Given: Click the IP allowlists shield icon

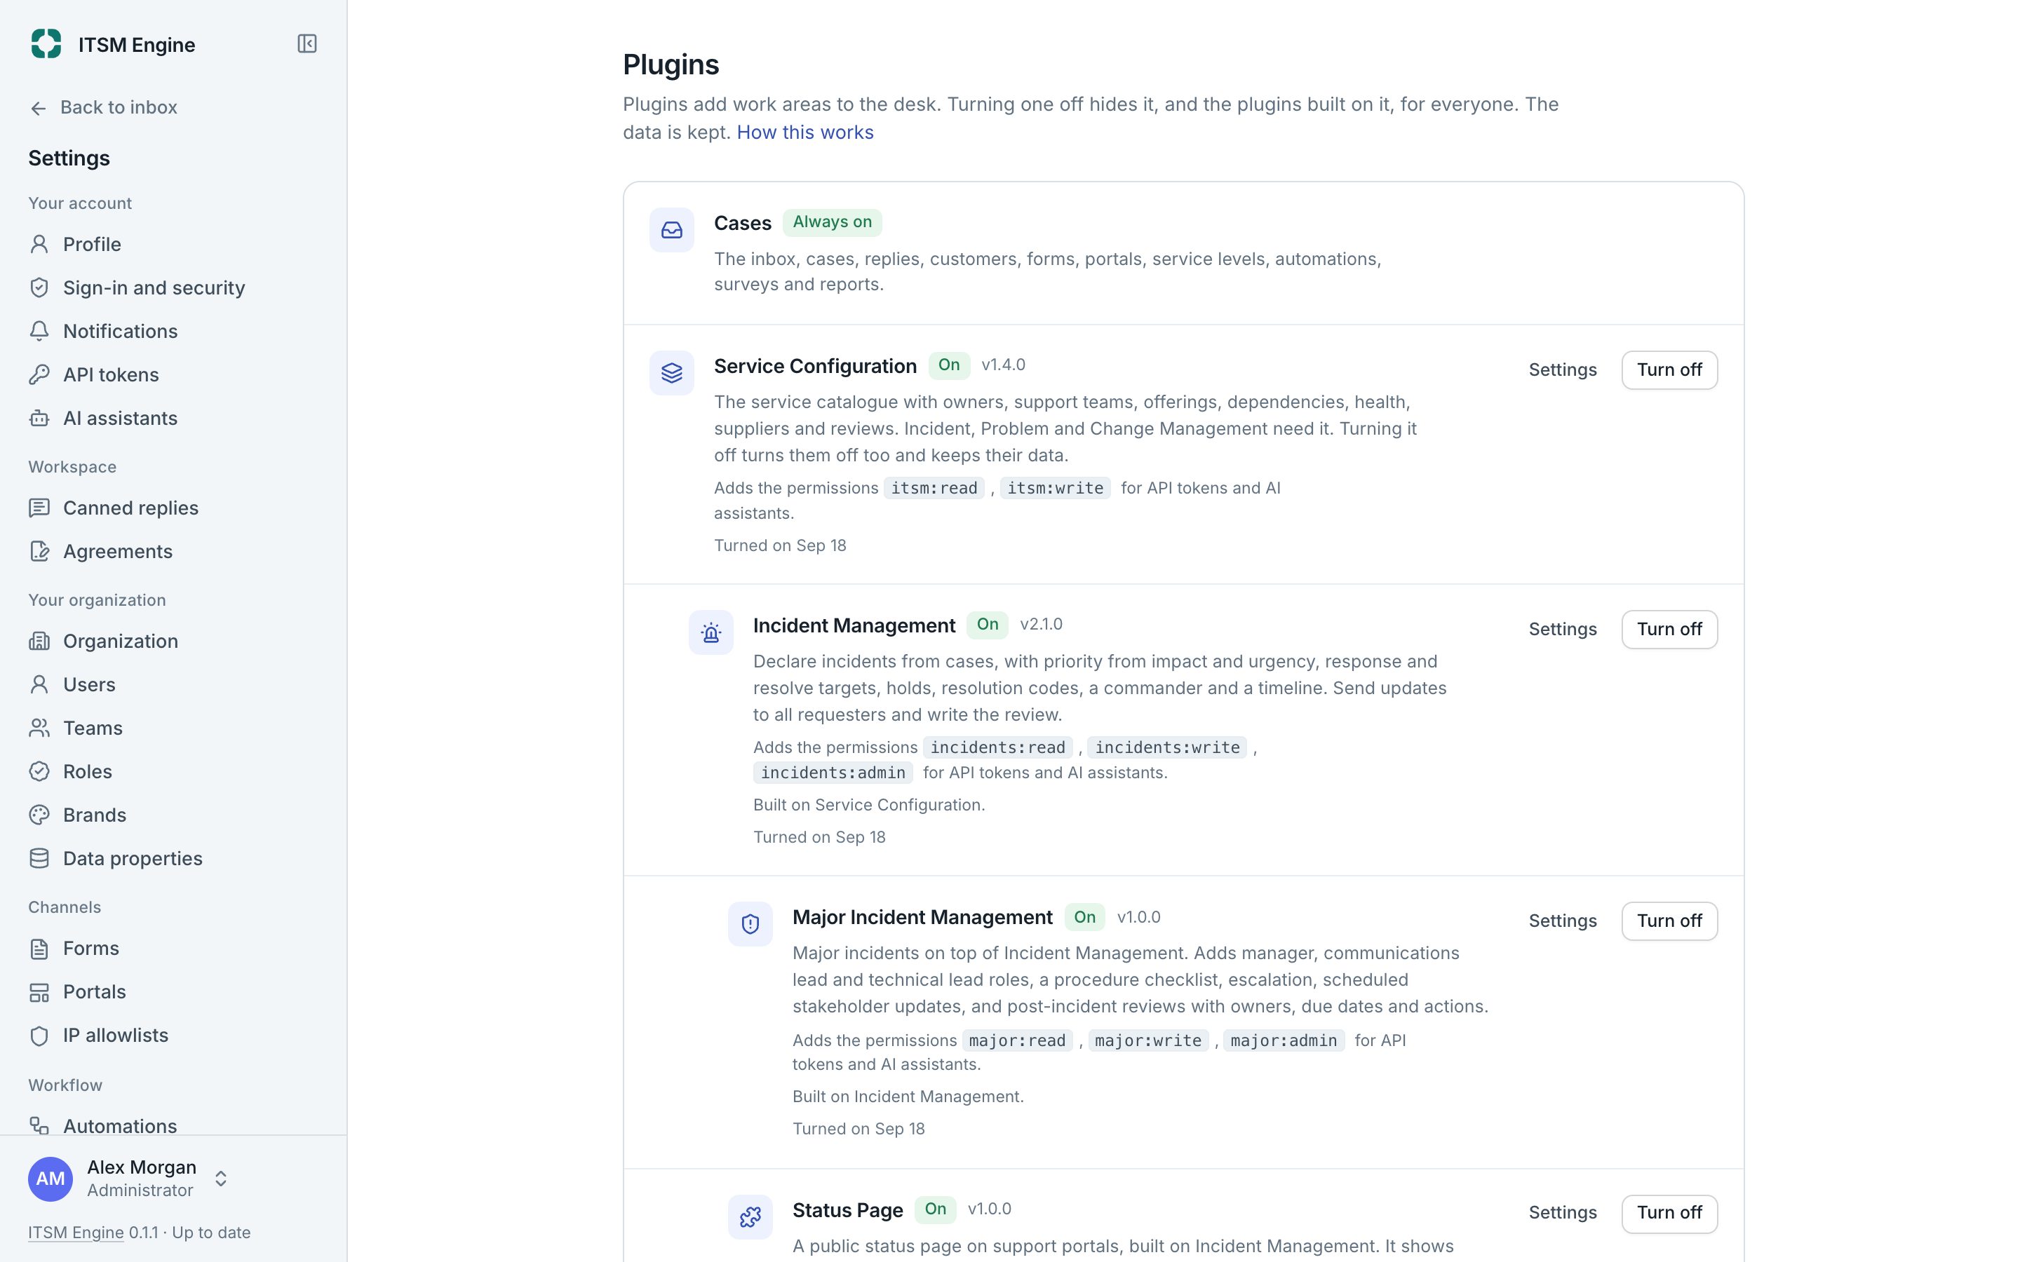Looking at the screenshot, I should click(x=39, y=1035).
